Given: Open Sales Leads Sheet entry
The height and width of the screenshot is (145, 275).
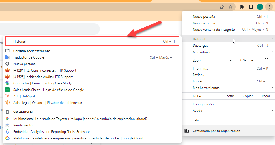Looking at the screenshot, I should pos(92,90).
